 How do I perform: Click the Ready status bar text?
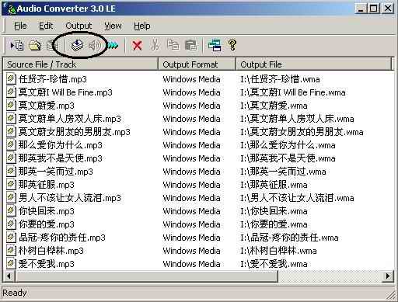pos(15,293)
